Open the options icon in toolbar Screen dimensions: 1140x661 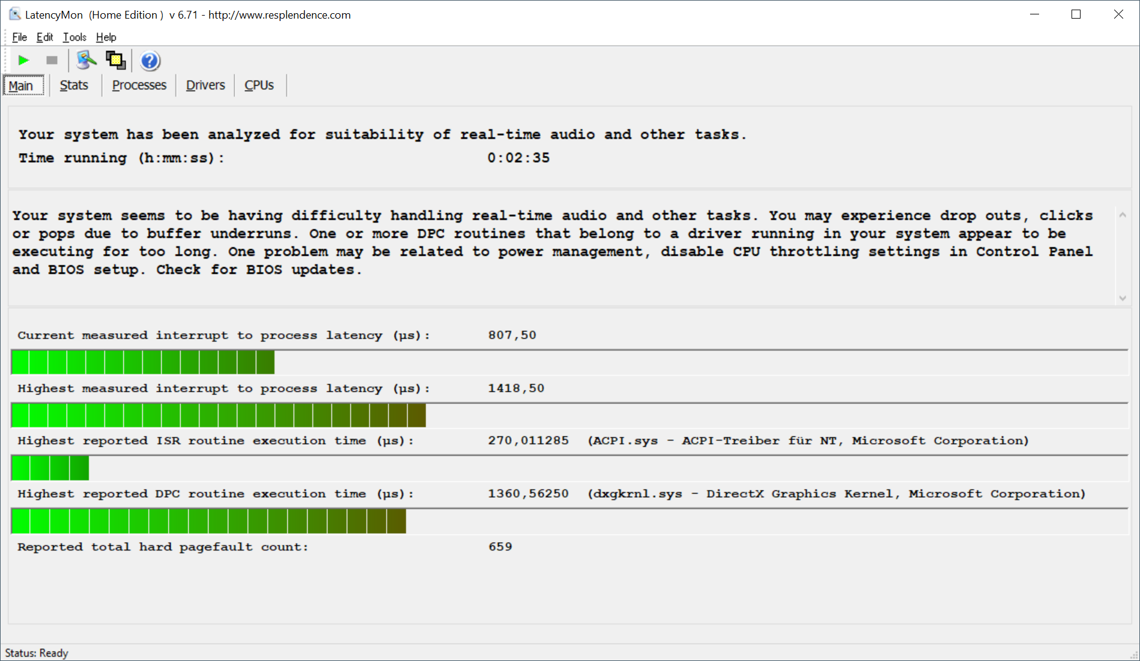coord(86,61)
